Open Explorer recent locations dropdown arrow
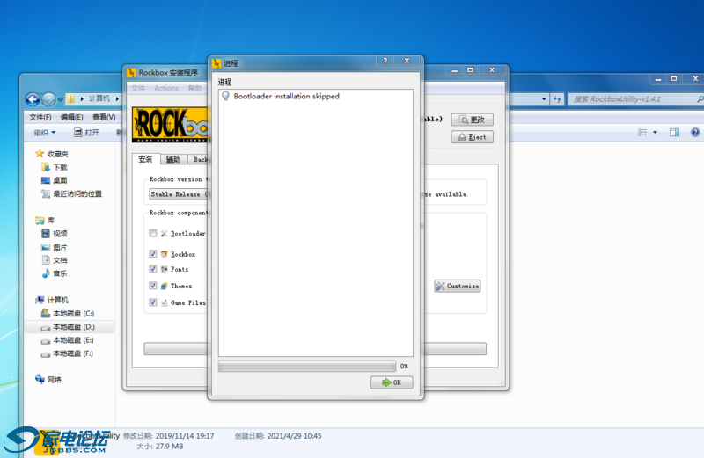Screen dimensions: 704x458 60,99
